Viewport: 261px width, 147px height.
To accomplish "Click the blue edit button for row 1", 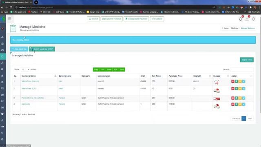I will (244, 81).
